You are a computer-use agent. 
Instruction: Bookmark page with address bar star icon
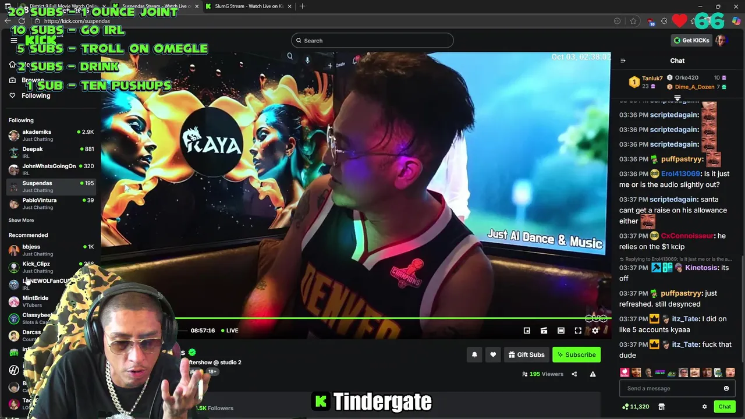[633, 21]
